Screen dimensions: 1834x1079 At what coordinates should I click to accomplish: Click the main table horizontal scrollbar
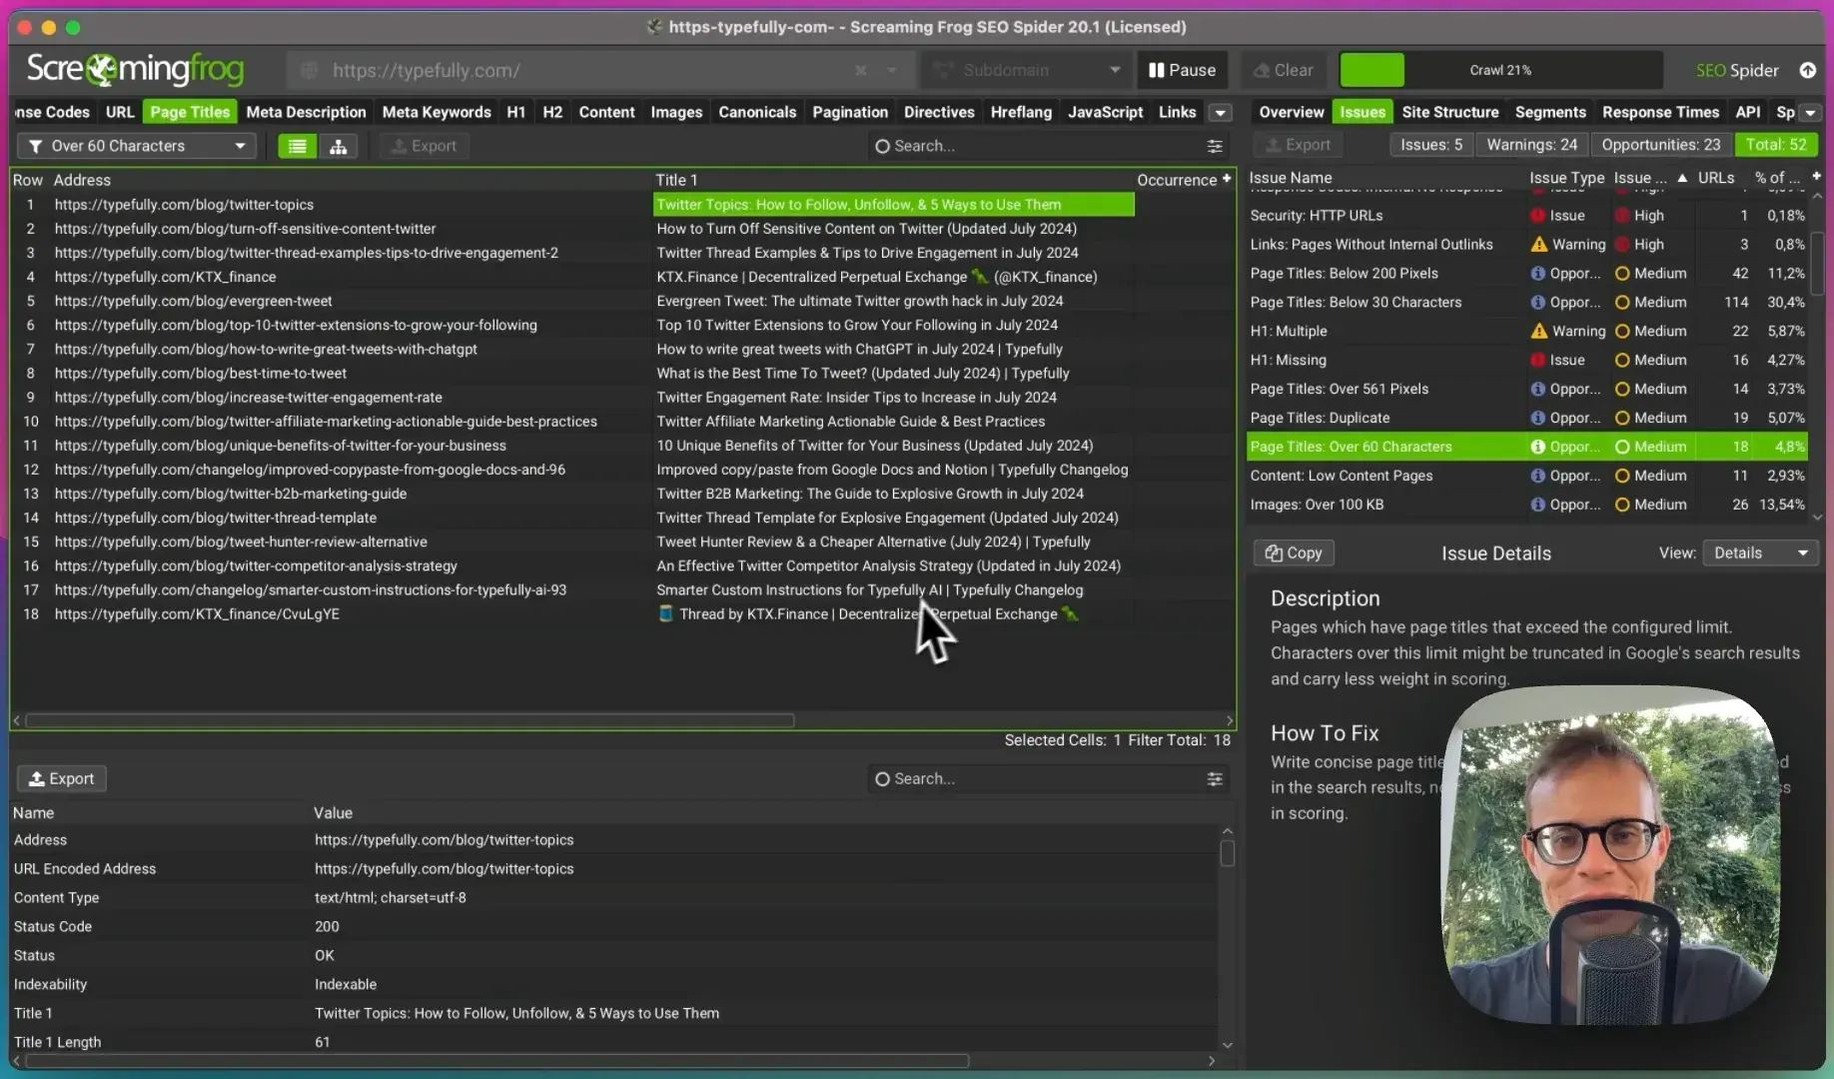click(x=410, y=720)
